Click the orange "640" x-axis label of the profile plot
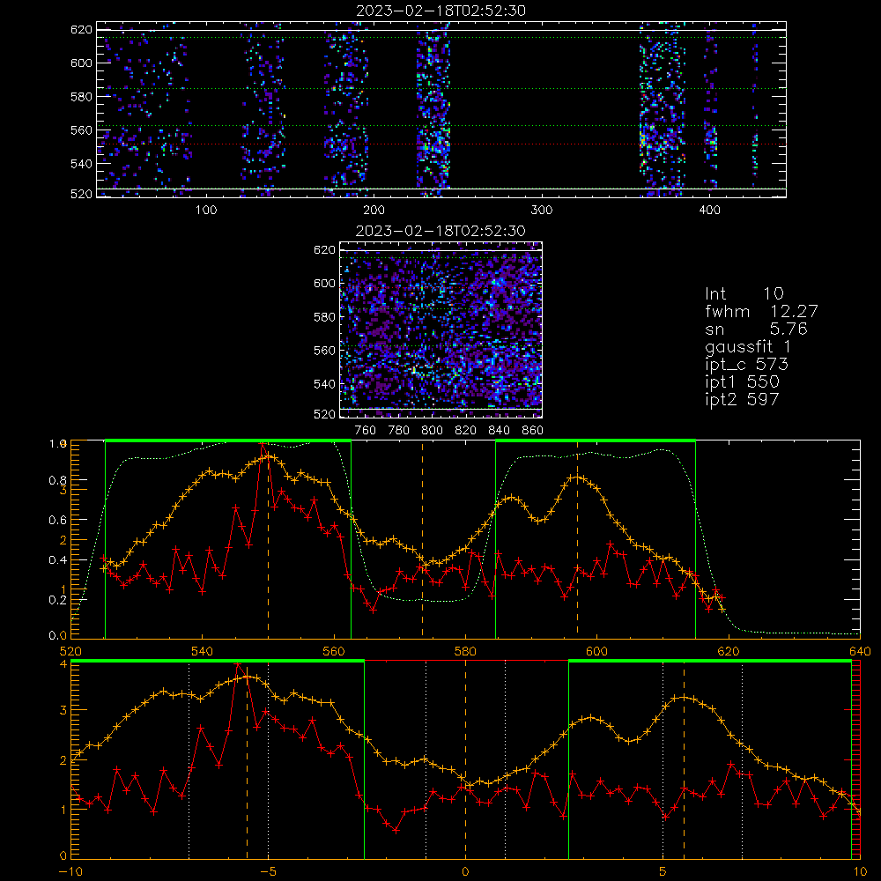Viewport: 881px width, 881px height. 860,652
